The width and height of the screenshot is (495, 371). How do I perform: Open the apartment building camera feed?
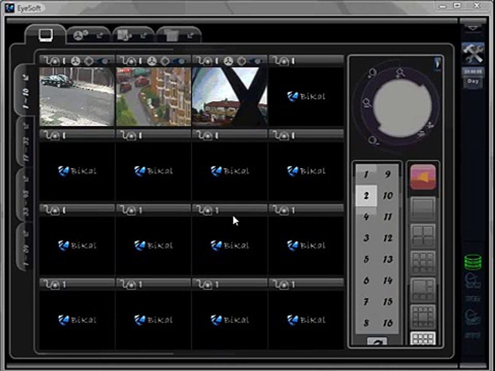[154, 96]
